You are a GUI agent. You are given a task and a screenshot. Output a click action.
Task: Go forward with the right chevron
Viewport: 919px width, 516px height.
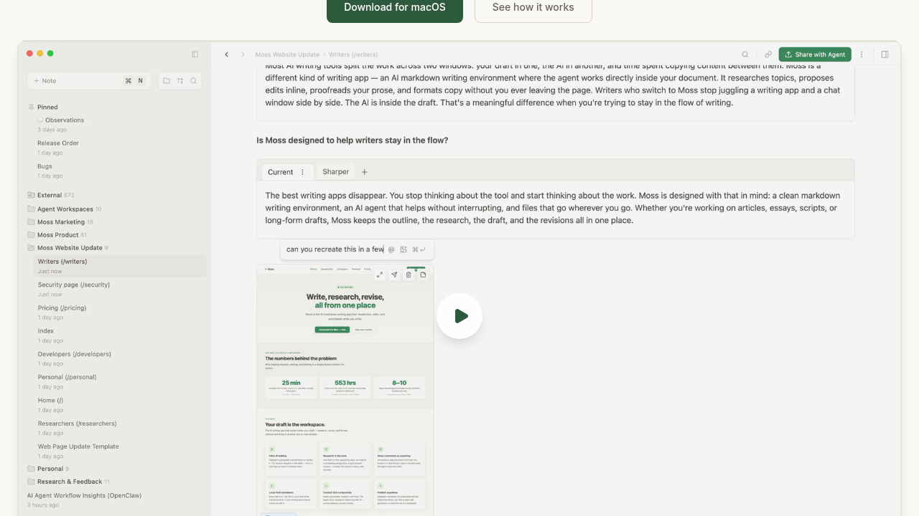tap(243, 54)
